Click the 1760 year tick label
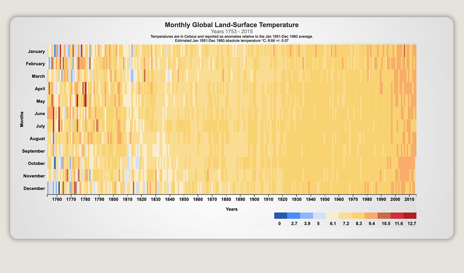The height and width of the screenshot is (273, 464). [57, 200]
